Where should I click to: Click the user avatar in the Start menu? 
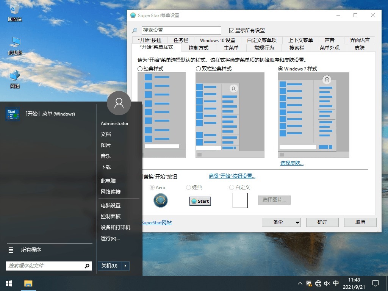coord(119,103)
